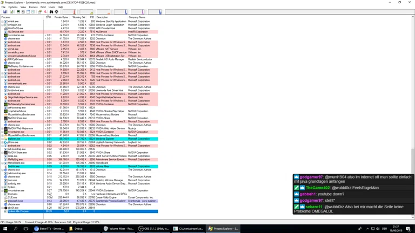The width and height of the screenshot is (415, 233).
Task: Switch to Volume Mixer taskbar window
Action: [x=119, y=229]
